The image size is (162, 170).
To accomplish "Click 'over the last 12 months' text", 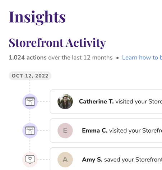I will [80, 58].
